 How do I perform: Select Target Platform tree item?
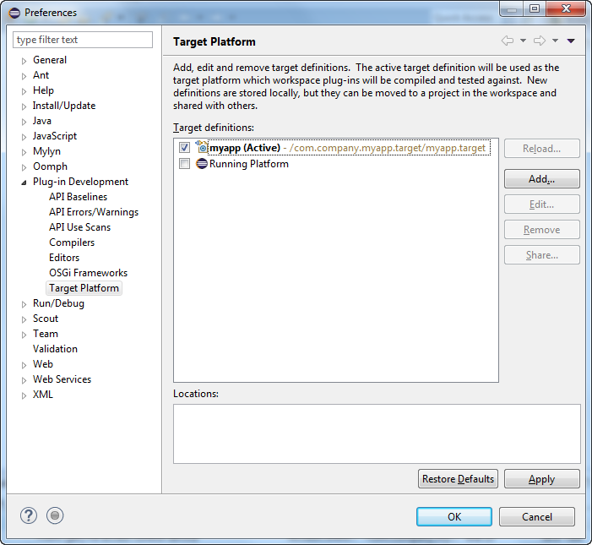click(x=84, y=288)
